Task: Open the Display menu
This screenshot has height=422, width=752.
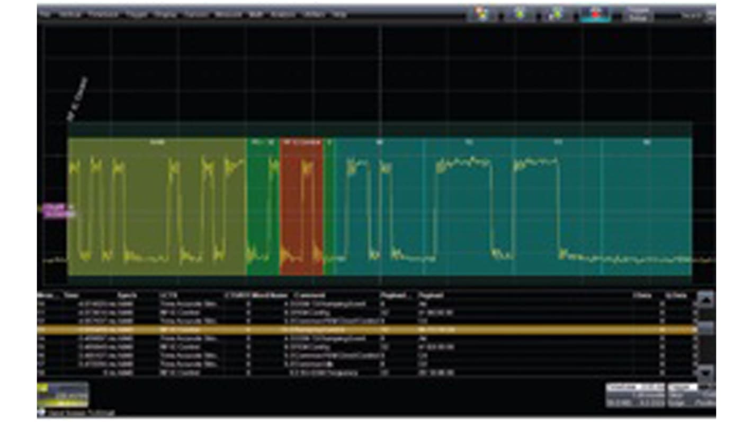Action: point(165,14)
